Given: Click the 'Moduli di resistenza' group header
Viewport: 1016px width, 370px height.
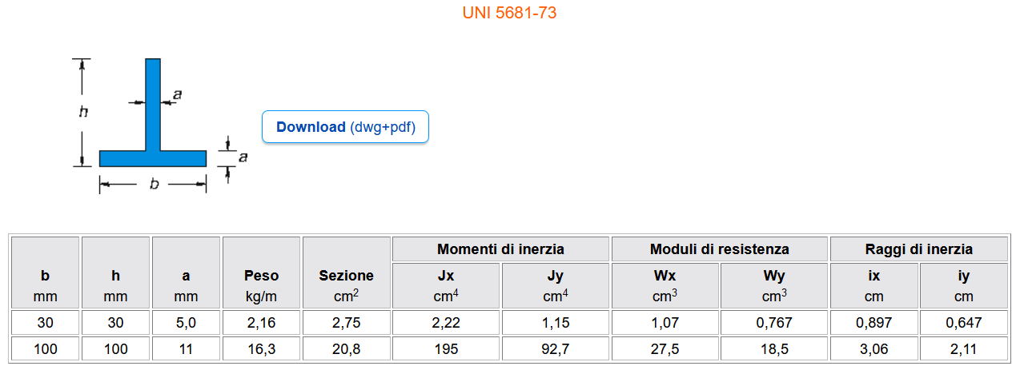Looking at the screenshot, I should point(719,249).
